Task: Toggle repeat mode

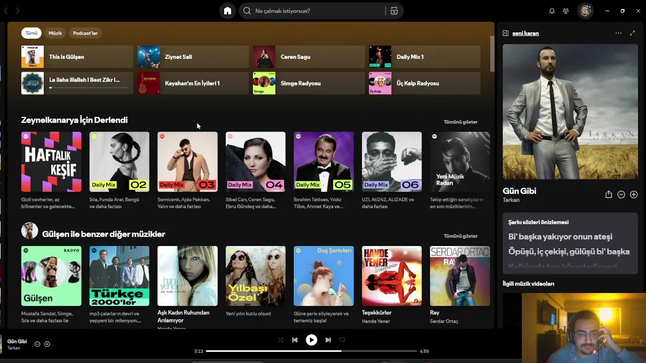Action: pyautogui.click(x=342, y=340)
